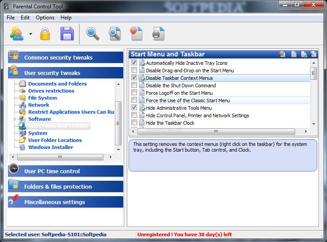Viewport: 327px width, 242px height.
Task: Click Unregistered 30 days left status text
Action: coord(185,235)
